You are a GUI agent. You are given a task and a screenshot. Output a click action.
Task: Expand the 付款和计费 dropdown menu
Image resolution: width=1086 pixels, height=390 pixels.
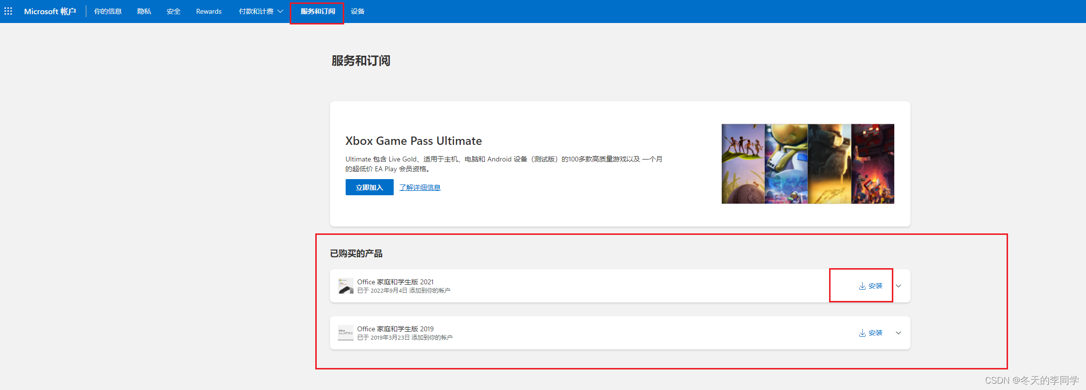coord(261,11)
